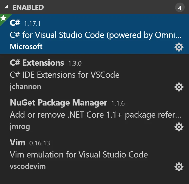Click "Vim emulation for Visual Studio Code" description
The image size is (189, 184).
[x=79, y=155]
